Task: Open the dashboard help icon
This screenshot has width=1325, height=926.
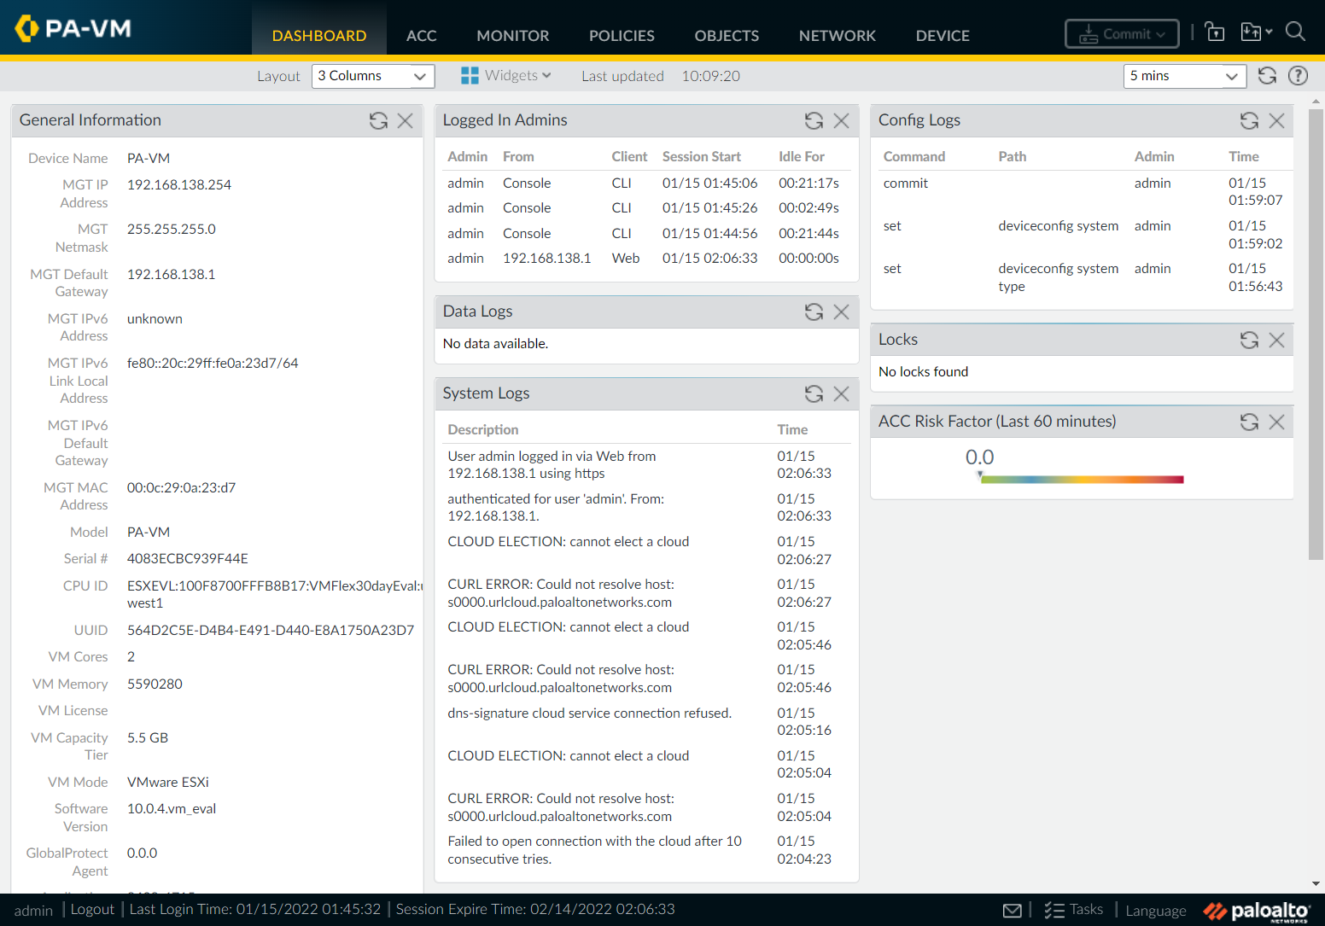Action: click(x=1298, y=76)
